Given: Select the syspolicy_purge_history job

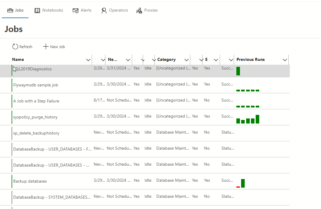Looking at the screenshot, I should click(35, 117).
